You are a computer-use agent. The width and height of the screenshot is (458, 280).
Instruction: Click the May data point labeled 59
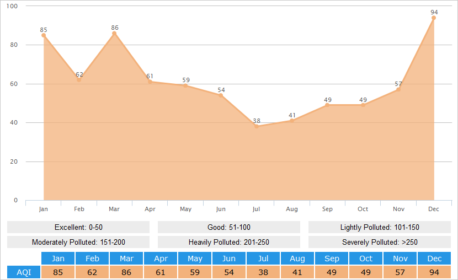coord(185,86)
